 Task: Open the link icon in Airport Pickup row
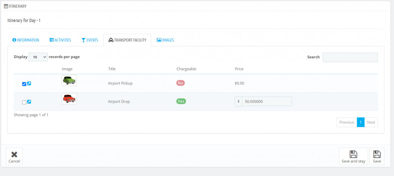[x=29, y=84]
